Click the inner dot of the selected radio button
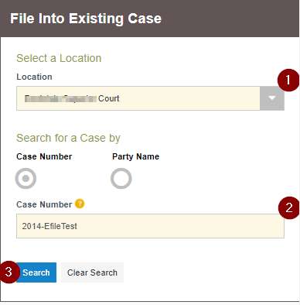The image size is (300, 305). pyautogui.click(x=26, y=178)
